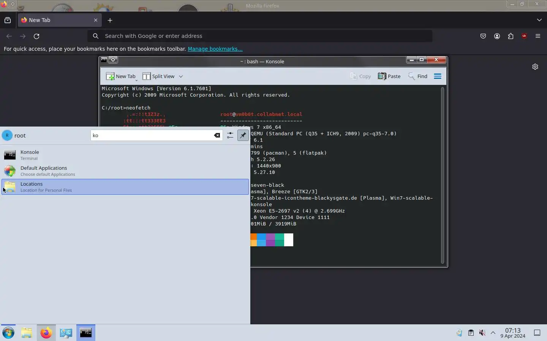Click Konsole taskbar icon
The height and width of the screenshot is (341, 547).
tap(86, 333)
